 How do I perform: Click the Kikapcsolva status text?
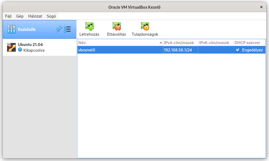point(34,50)
